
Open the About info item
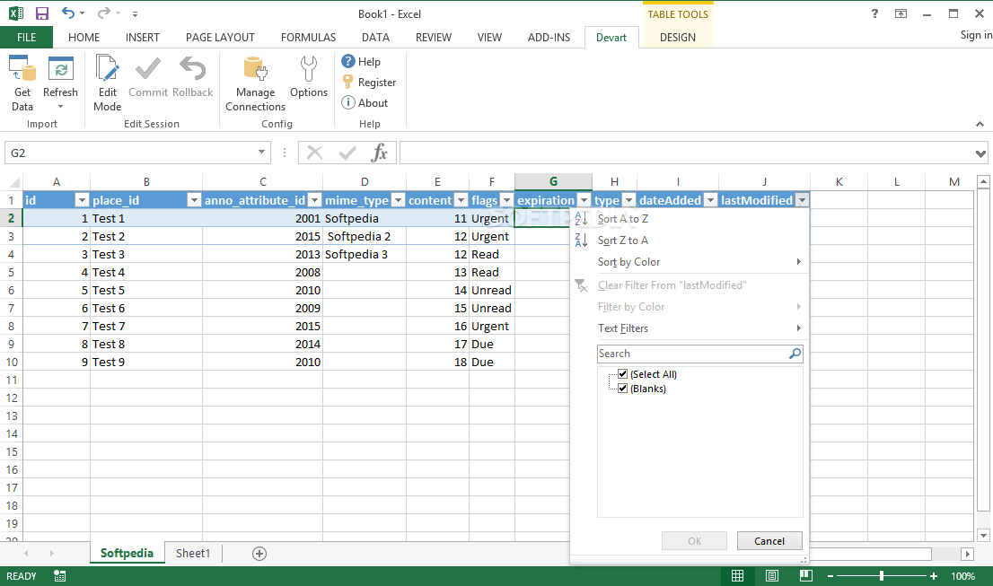click(365, 102)
